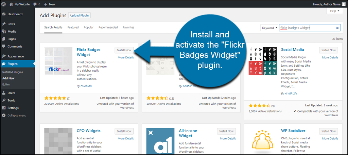Screen dimensions: 348x155
Task: Click the CPO Widgets pixelated thumbnail
Action: coord(58,141)
